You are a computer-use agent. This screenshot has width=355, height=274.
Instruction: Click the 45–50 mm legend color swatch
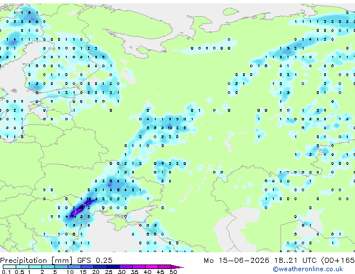click(165, 267)
